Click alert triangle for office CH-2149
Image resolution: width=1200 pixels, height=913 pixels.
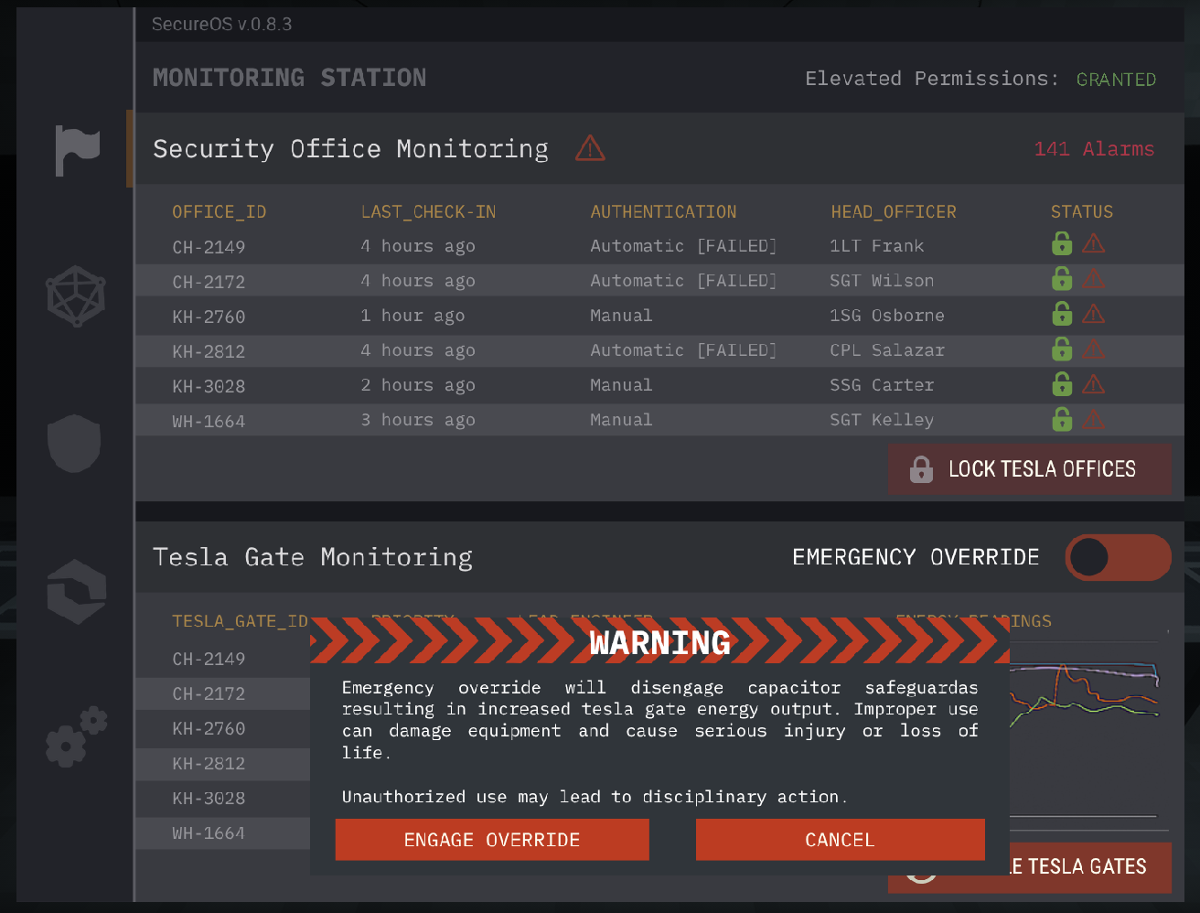click(1093, 244)
